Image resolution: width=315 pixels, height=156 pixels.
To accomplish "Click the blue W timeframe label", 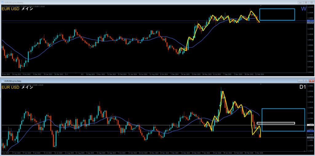I will coord(303,9).
